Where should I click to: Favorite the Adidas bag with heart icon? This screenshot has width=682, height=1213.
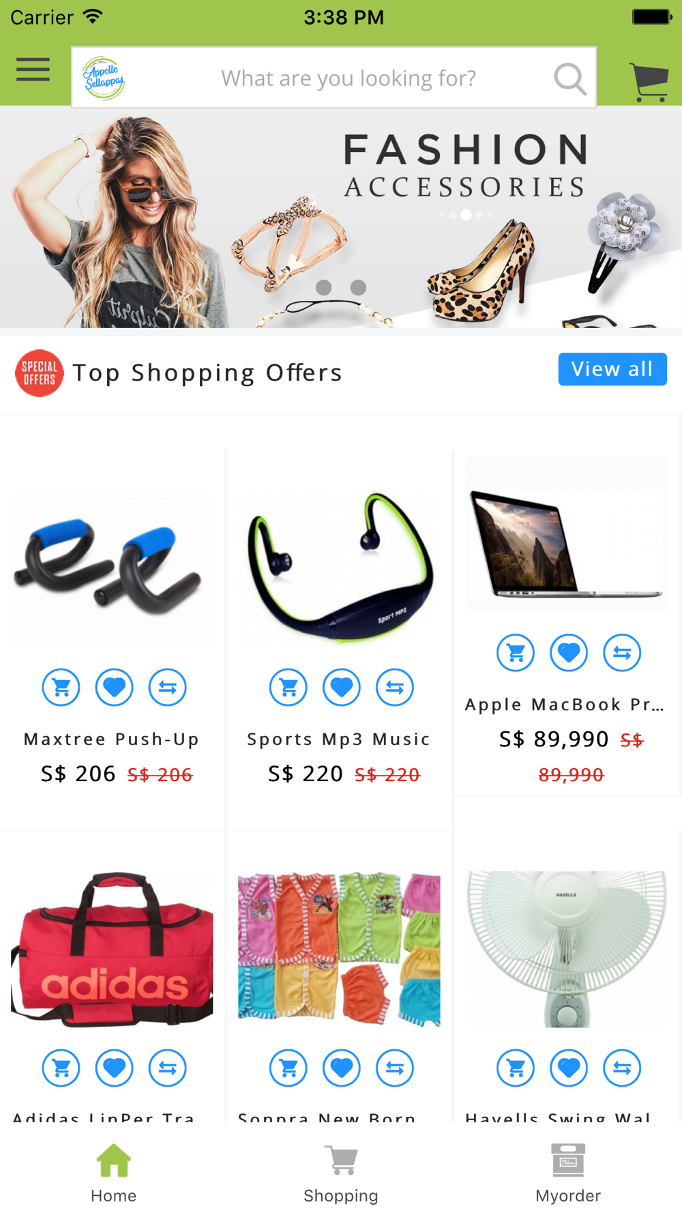[115, 1068]
